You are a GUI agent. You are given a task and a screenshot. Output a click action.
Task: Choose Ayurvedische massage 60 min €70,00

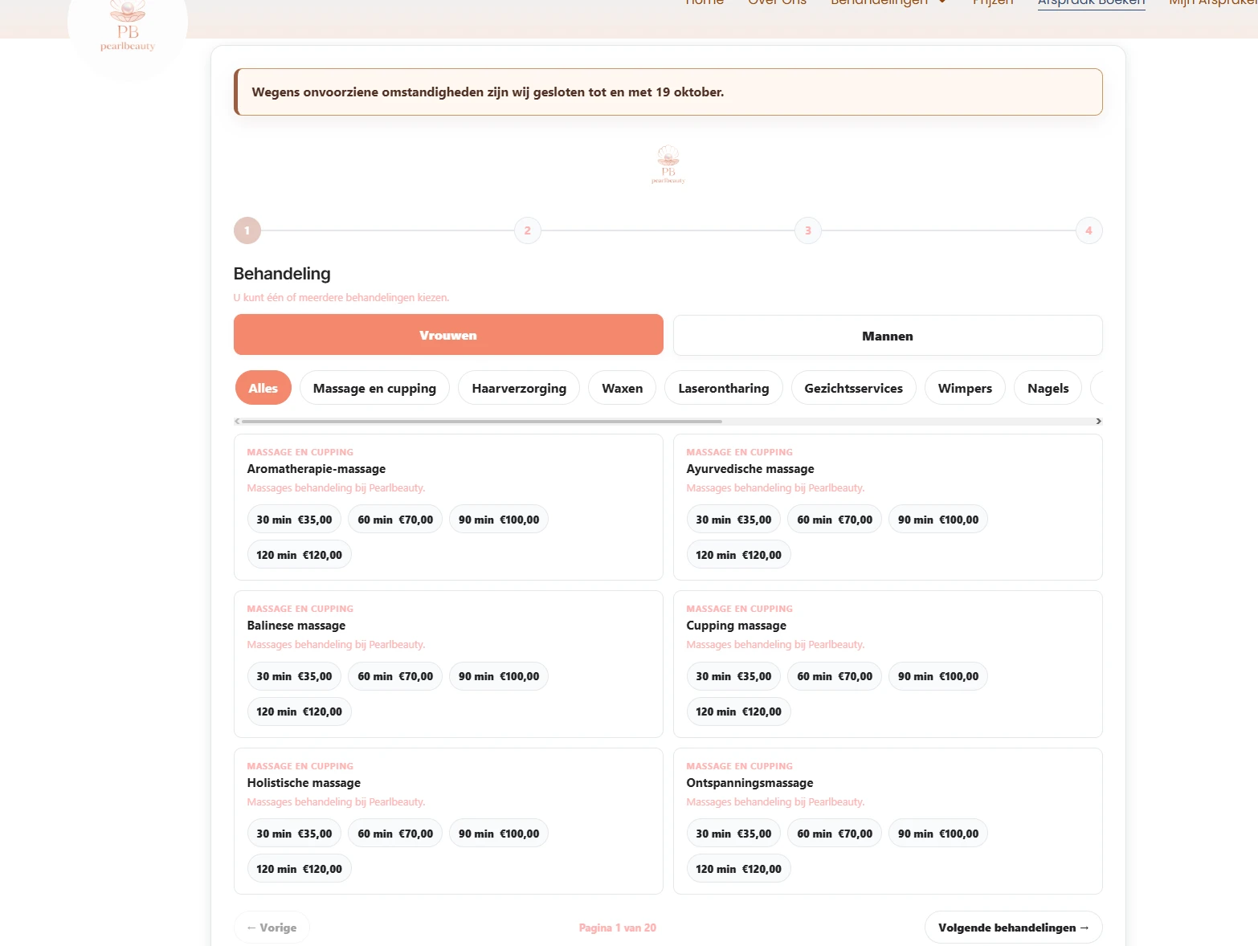click(835, 520)
